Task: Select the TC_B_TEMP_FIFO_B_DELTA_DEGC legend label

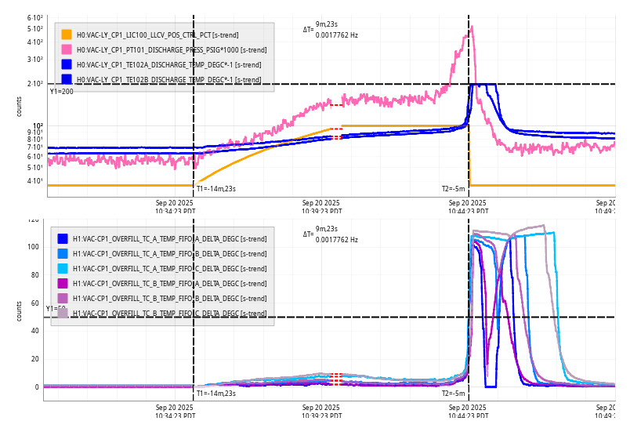Action: point(169,299)
